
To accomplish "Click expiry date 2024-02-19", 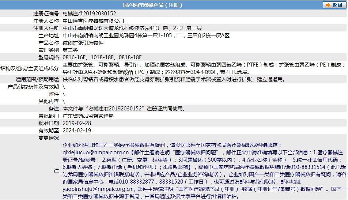I will [x=77, y=131].
